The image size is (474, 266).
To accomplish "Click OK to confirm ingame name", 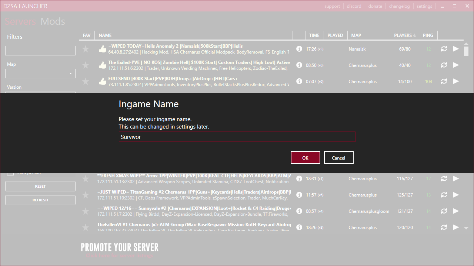I will pyautogui.click(x=305, y=158).
